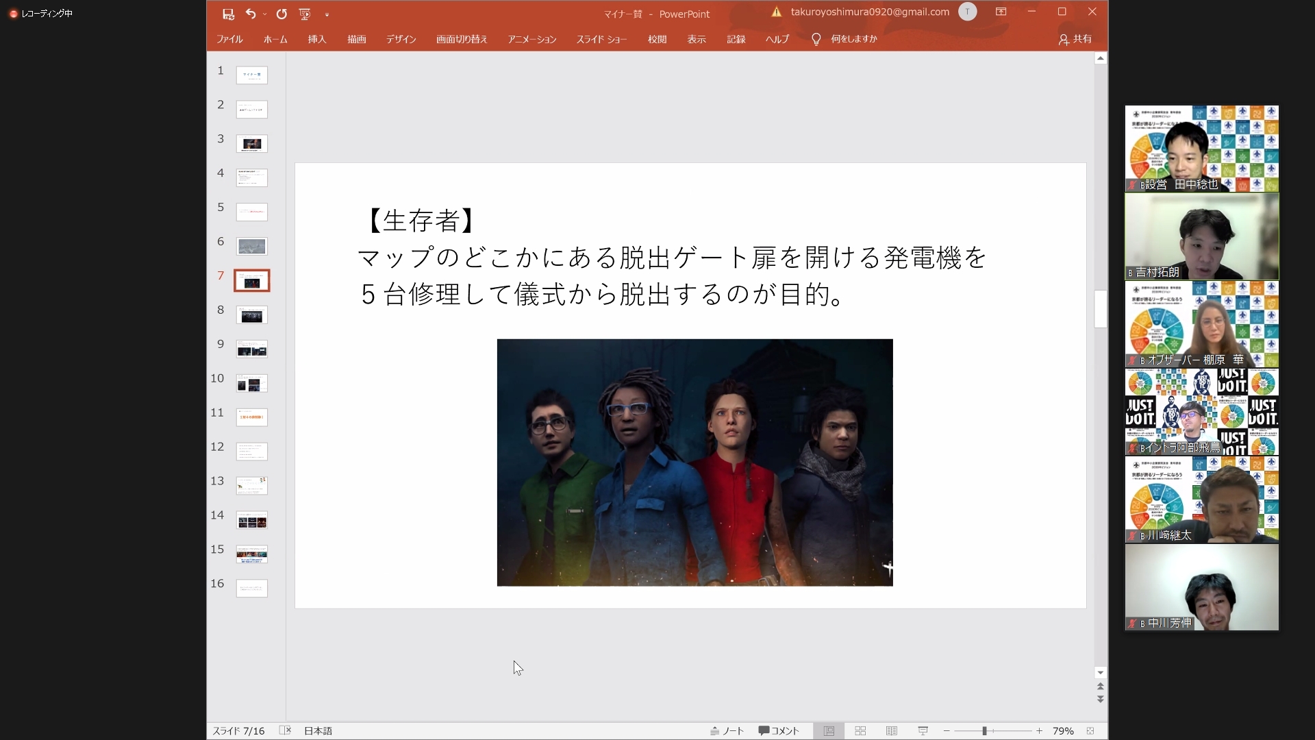Image resolution: width=1315 pixels, height=740 pixels.
Task: Click the Undo arrow icon
Action: pyautogui.click(x=251, y=14)
